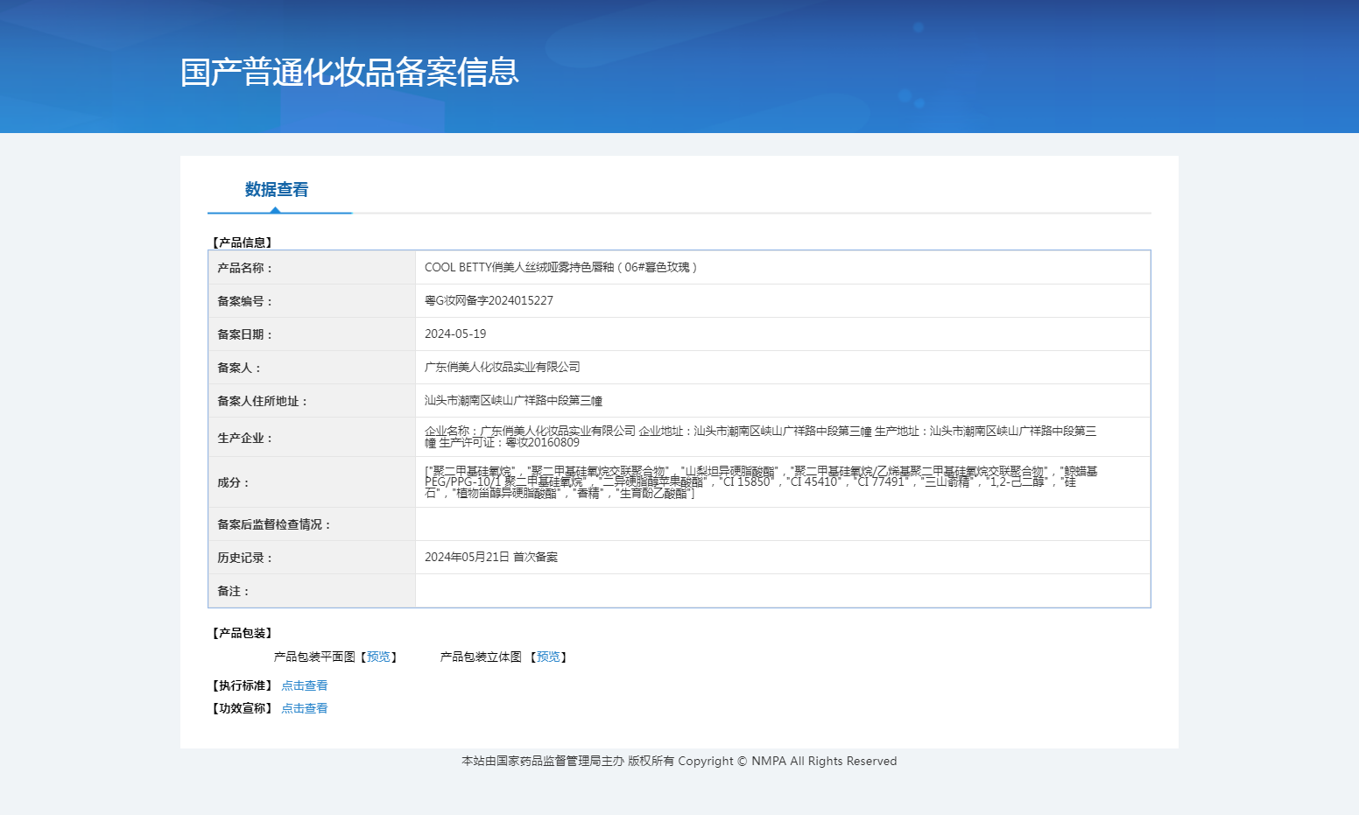The width and height of the screenshot is (1359, 815).
Task: Click the empty 备注 value cell
Action: pyautogui.click(x=782, y=590)
